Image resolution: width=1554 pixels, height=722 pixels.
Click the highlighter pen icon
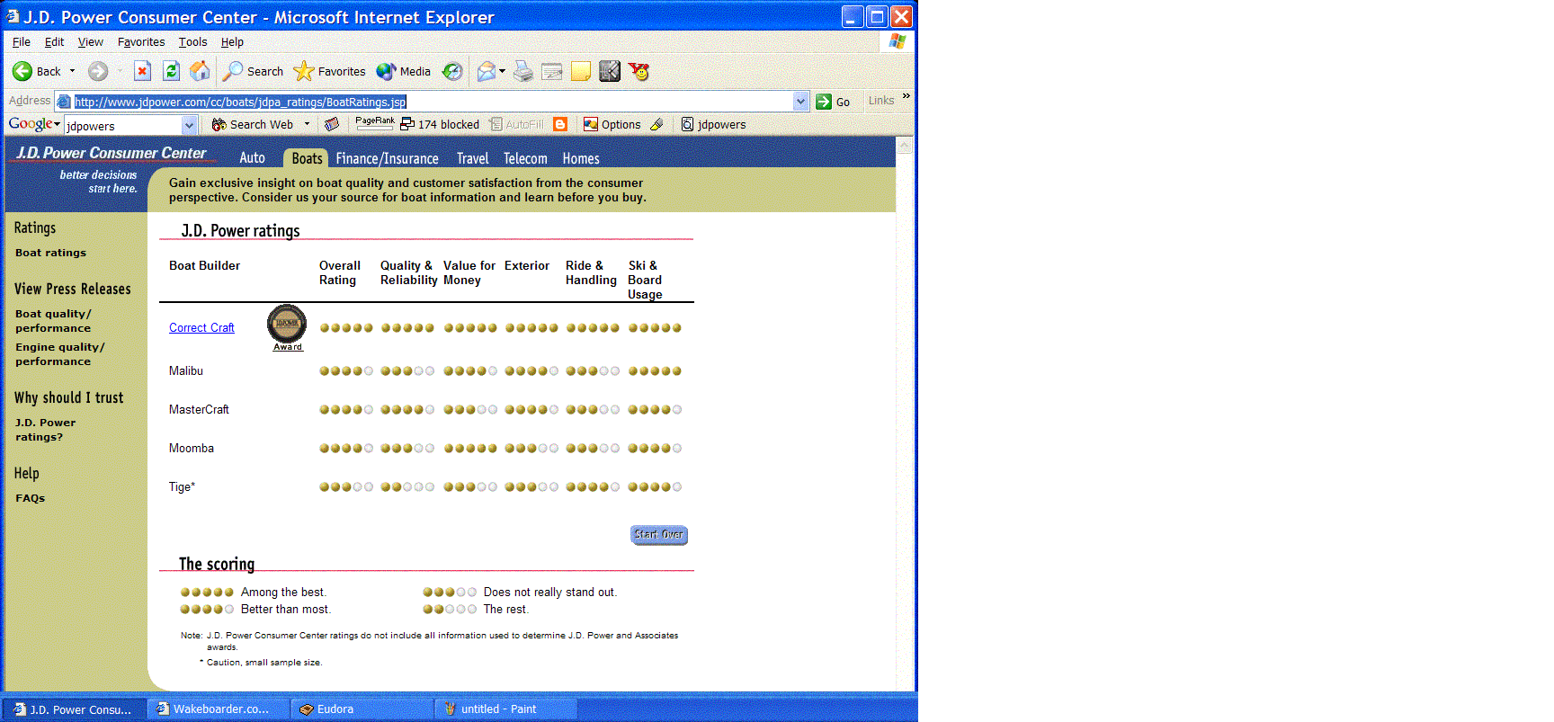(x=656, y=124)
